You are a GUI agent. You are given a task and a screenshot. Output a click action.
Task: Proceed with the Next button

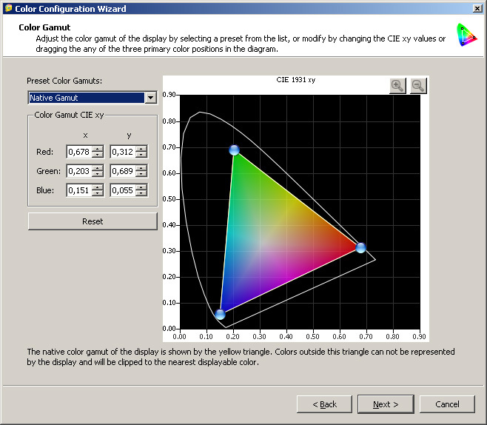[386, 404]
